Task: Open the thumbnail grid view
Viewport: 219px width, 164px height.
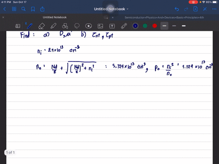Action: point(14,9)
